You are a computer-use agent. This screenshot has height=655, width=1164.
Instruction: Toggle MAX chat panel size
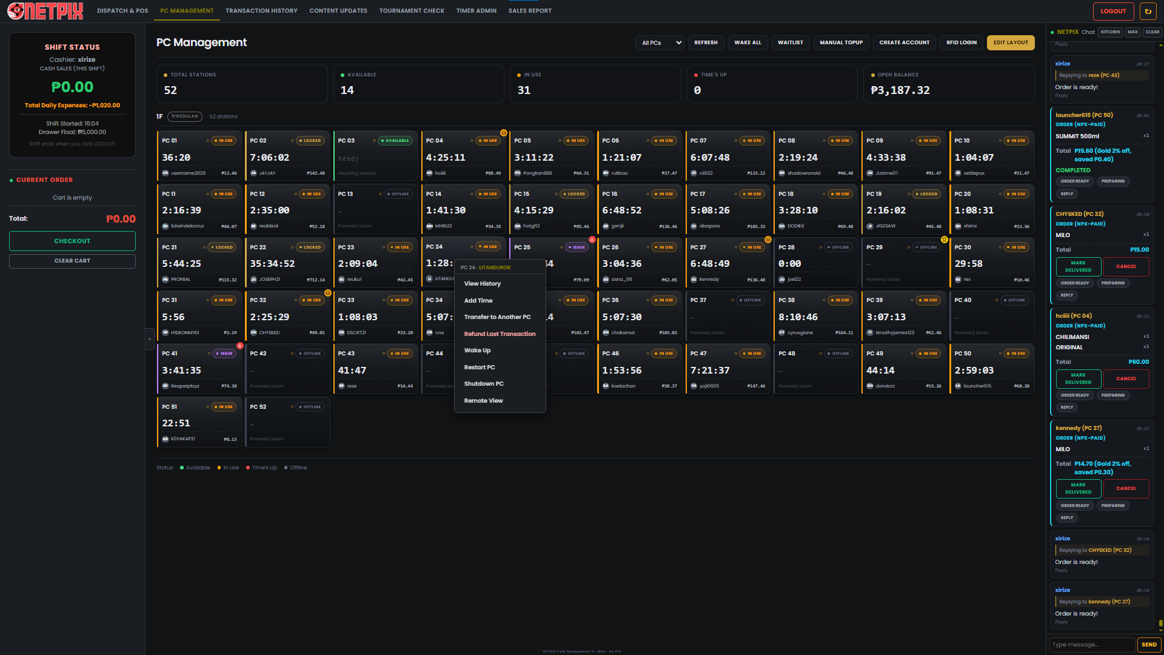pyautogui.click(x=1132, y=32)
